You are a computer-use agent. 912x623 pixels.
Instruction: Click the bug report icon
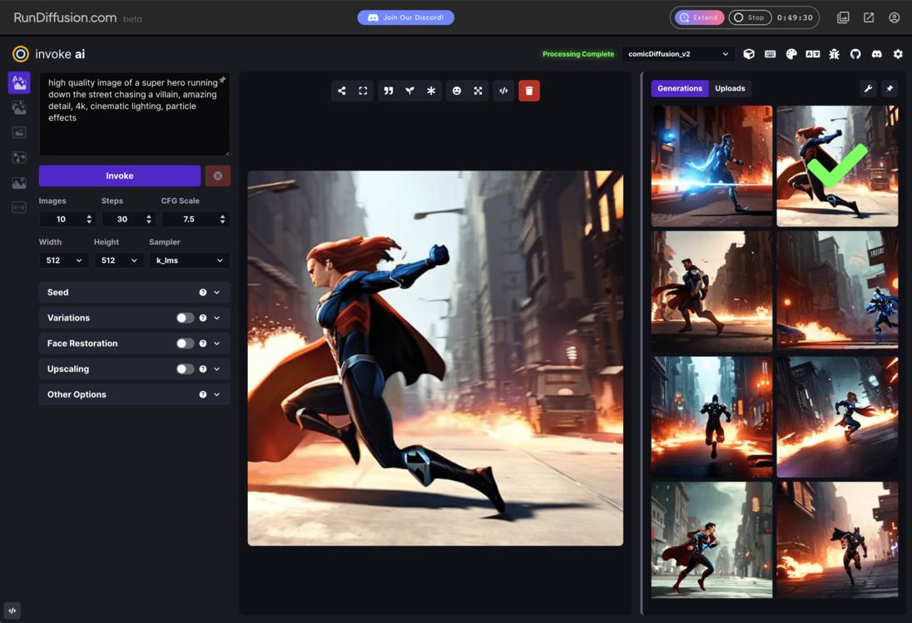(834, 54)
